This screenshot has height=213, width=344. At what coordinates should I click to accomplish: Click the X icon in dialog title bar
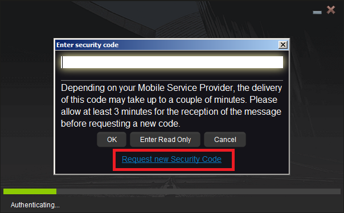283,45
